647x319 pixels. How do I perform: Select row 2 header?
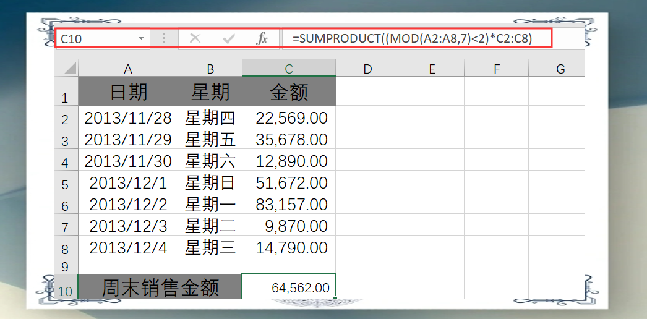[66, 117]
